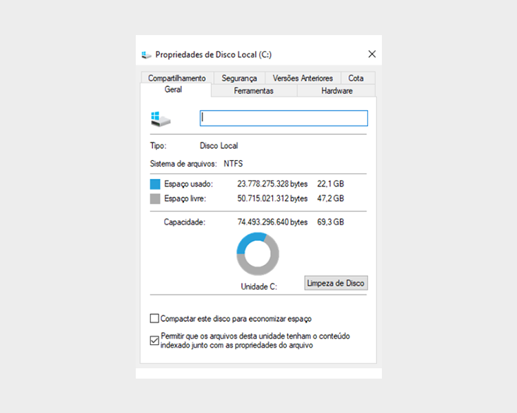
Task: Open the Segurança tab
Action: point(239,78)
